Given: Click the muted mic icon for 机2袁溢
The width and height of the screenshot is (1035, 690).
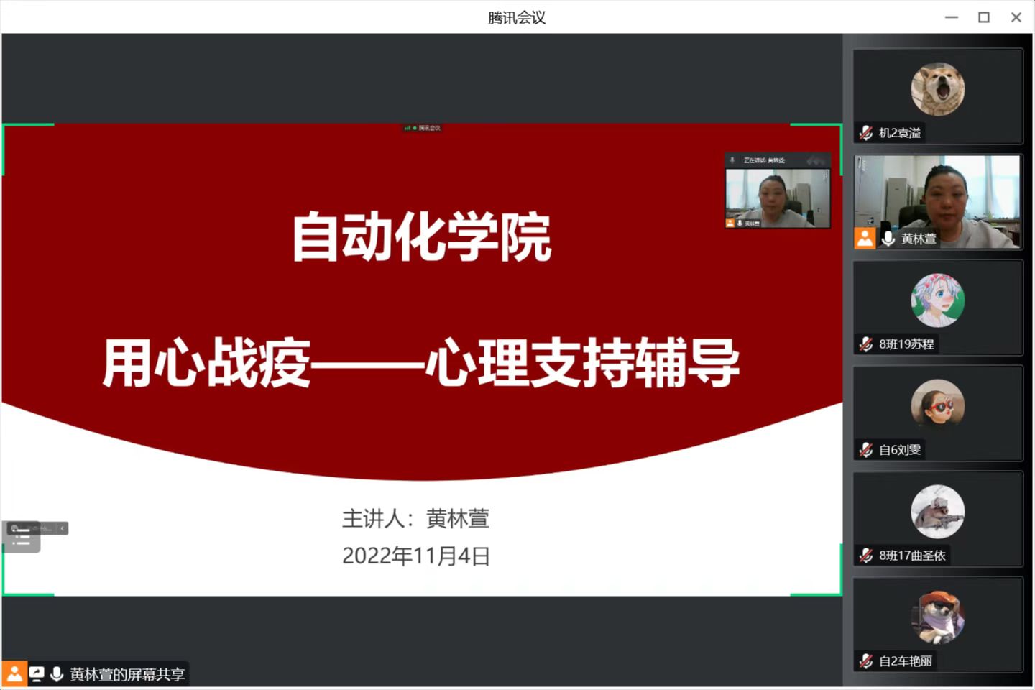Looking at the screenshot, I should pyautogui.click(x=866, y=133).
